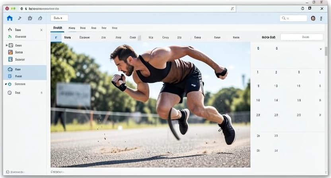Image resolution: width=331 pixels, height=178 pixels.
Task: Click the white labeled button in the top toolbar
Action: [59, 18]
